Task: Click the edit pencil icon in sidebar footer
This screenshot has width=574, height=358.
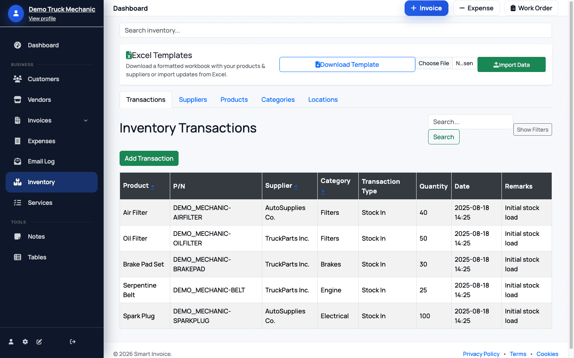Action: pos(39,342)
